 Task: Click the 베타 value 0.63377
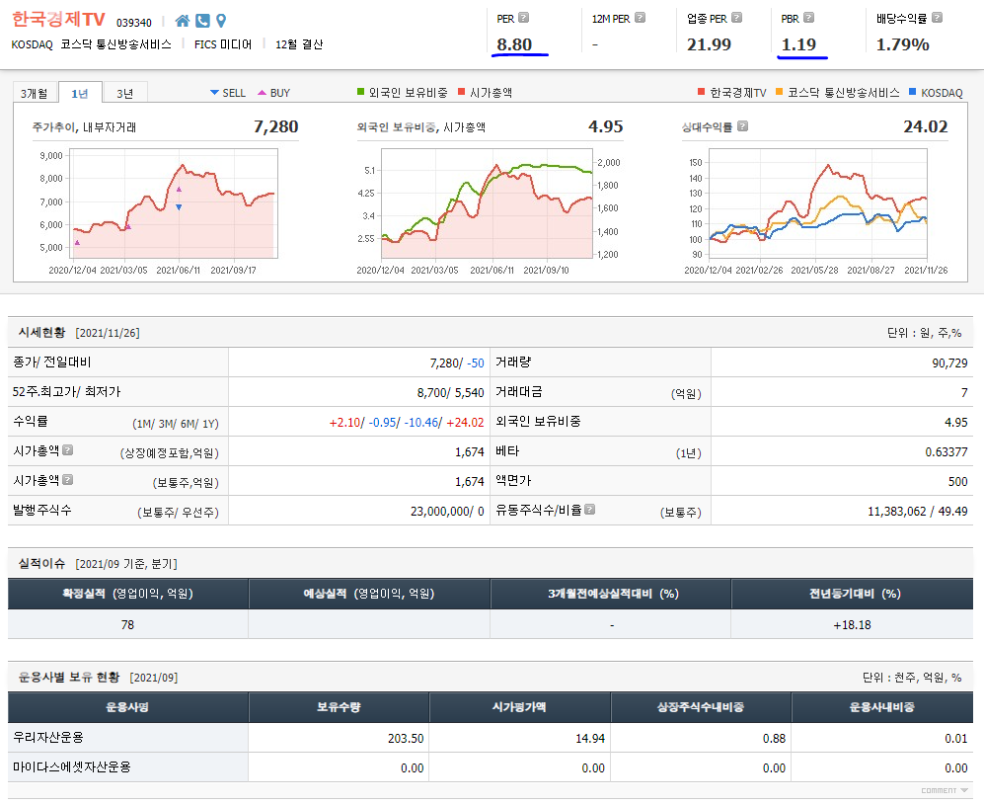point(946,452)
